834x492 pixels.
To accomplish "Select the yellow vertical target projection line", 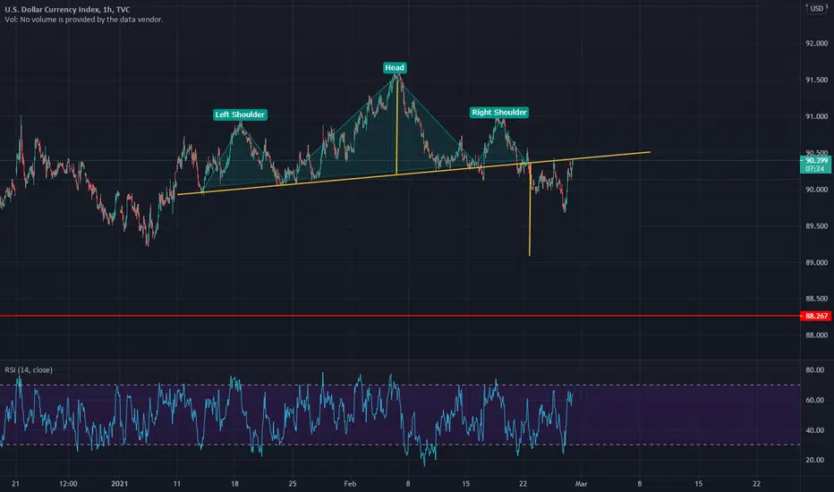I will click(x=530, y=209).
